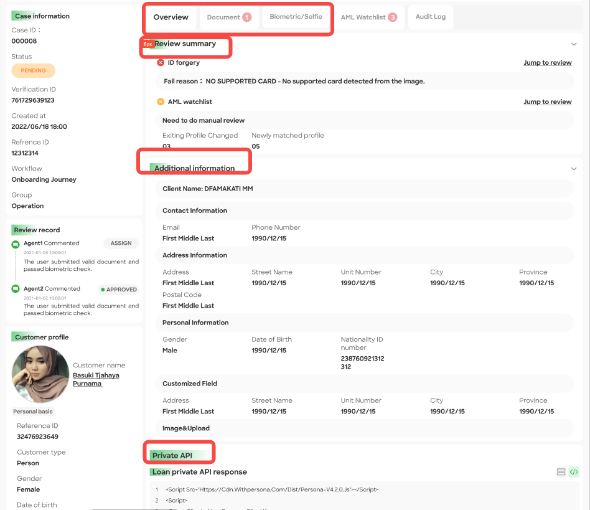Image resolution: width=590 pixels, height=510 pixels.
Task: Open the Overview tab
Action: coord(171,17)
